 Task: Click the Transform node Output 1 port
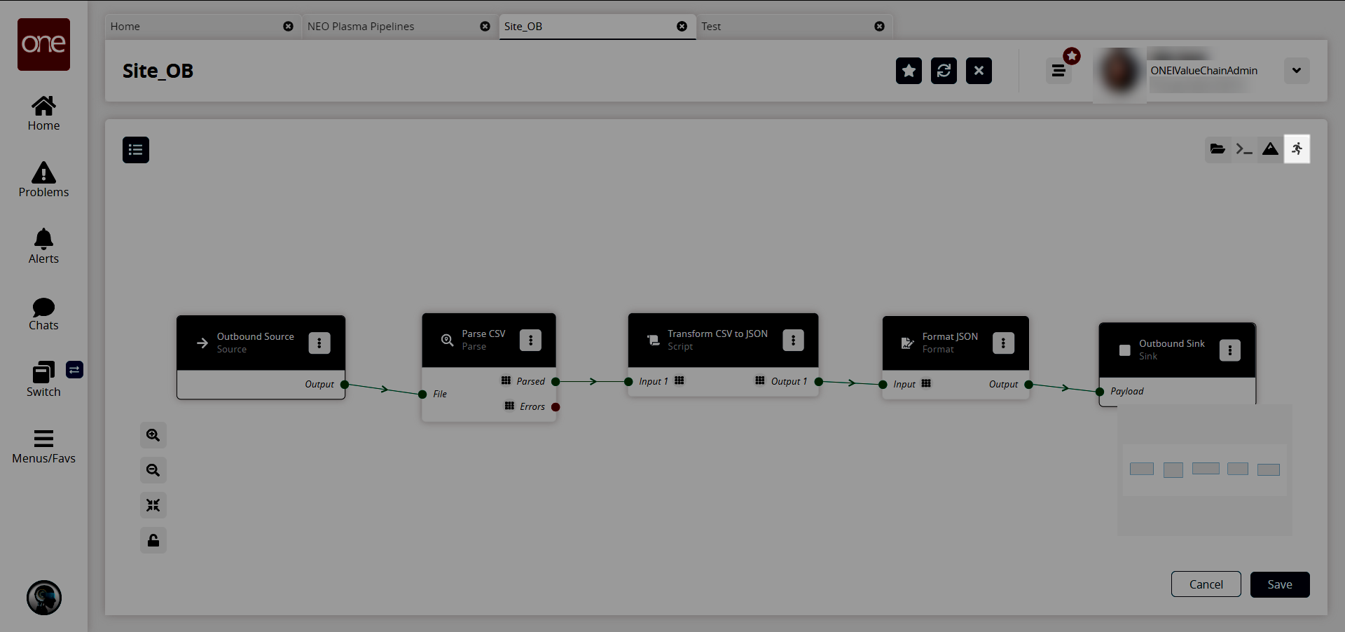click(x=818, y=382)
